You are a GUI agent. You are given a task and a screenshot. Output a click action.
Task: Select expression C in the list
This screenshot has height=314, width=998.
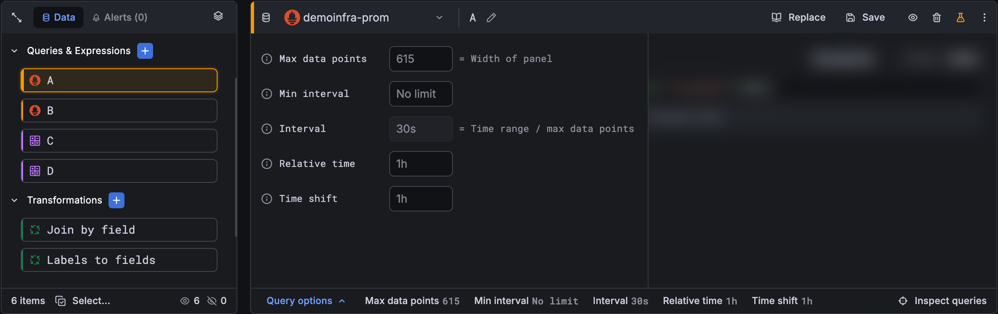pyautogui.click(x=119, y=141)
